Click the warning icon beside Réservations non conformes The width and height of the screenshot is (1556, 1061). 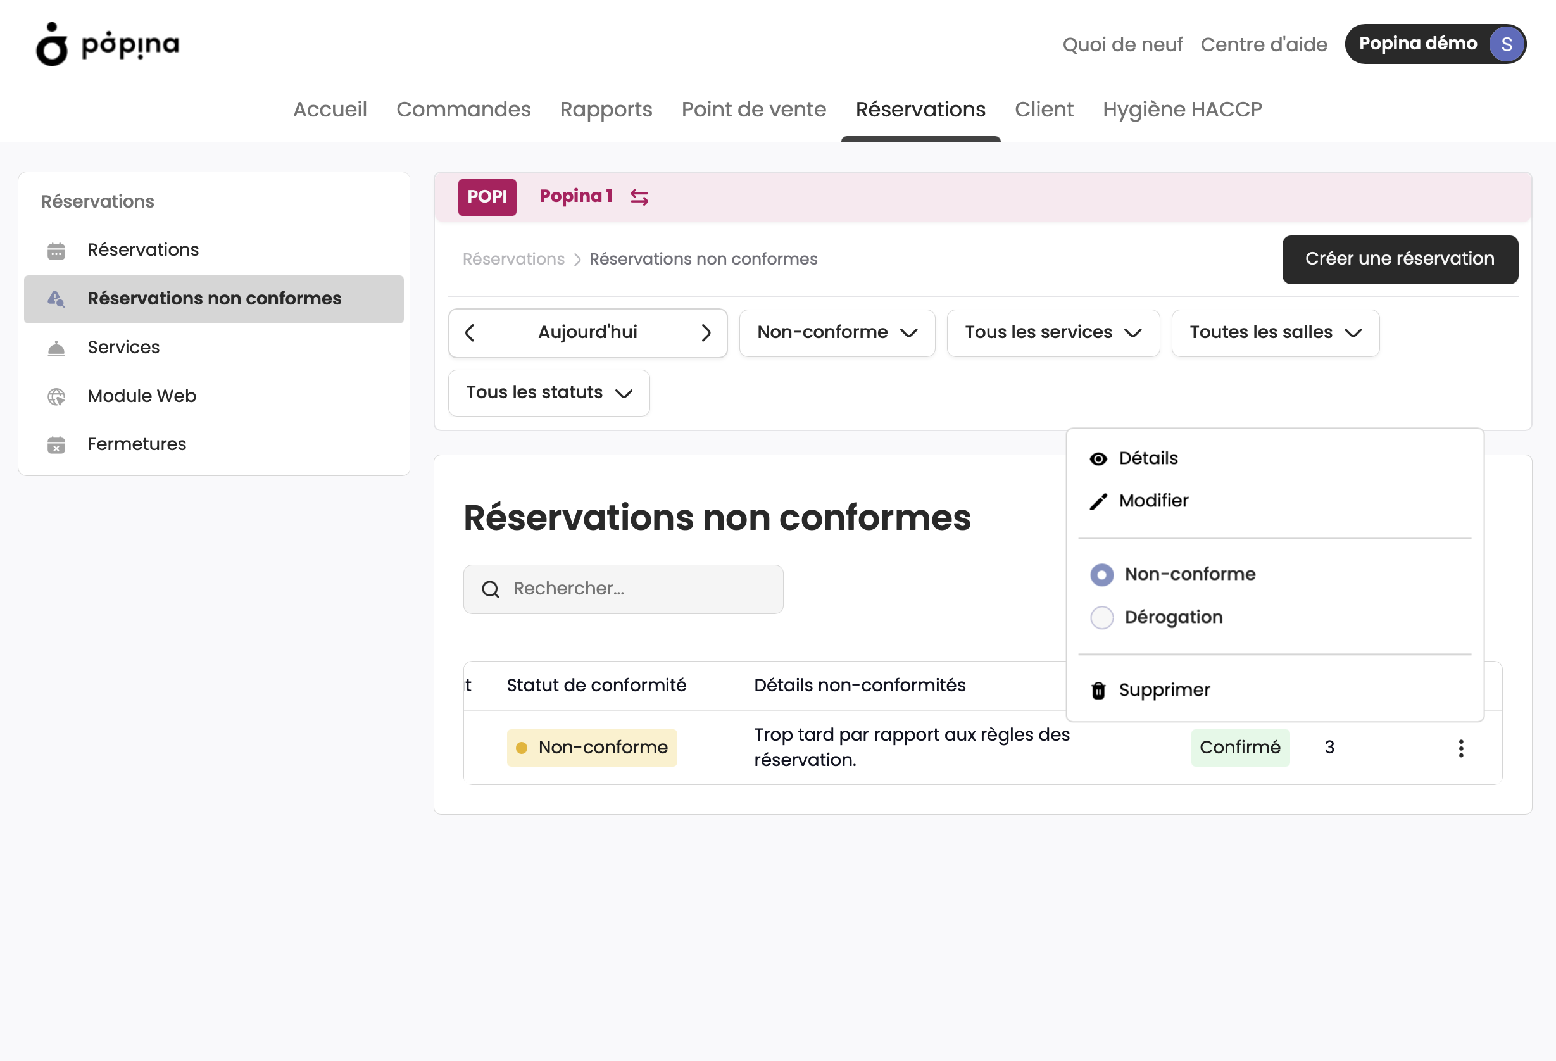tap(56, 299)
